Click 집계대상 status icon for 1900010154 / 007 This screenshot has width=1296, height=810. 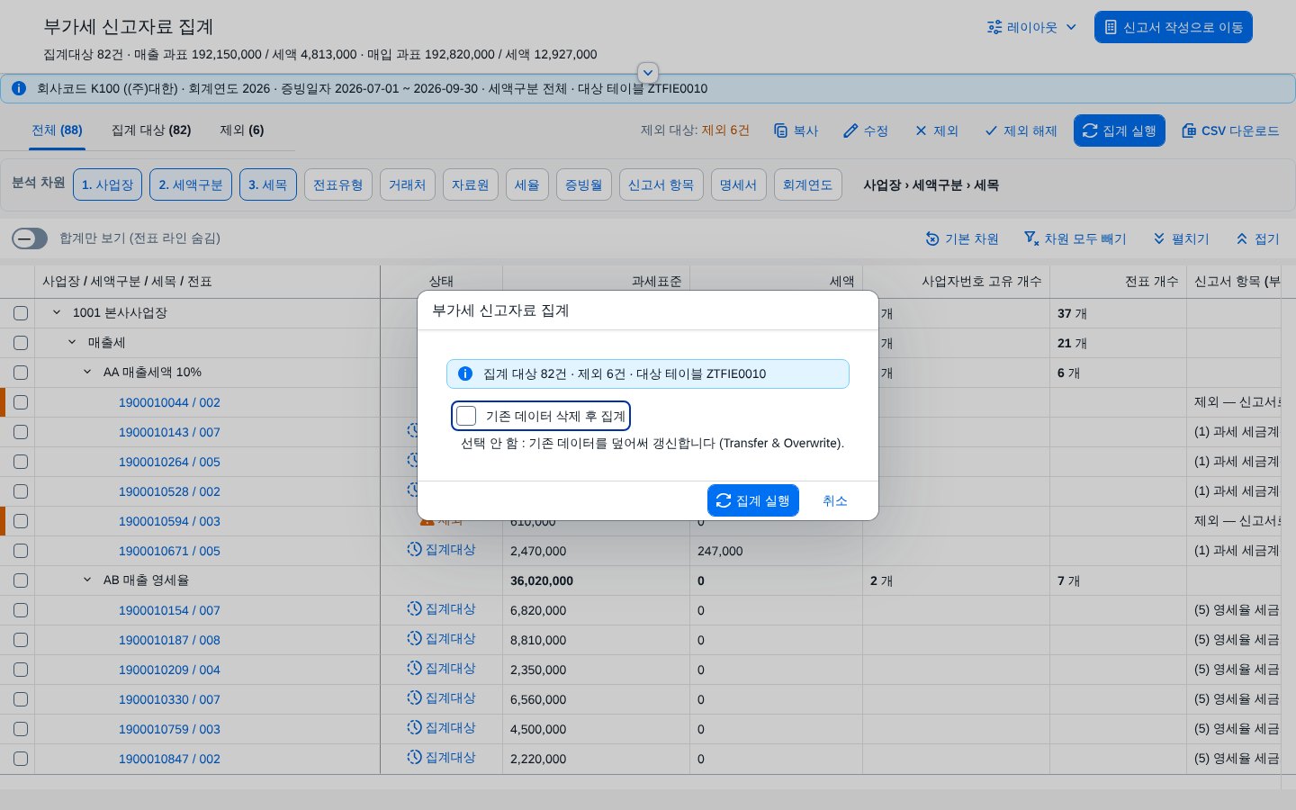(414, 608)
